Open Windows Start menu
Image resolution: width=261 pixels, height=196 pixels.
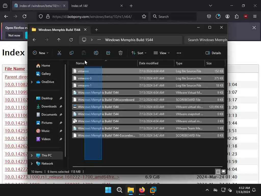pos(108,190)
